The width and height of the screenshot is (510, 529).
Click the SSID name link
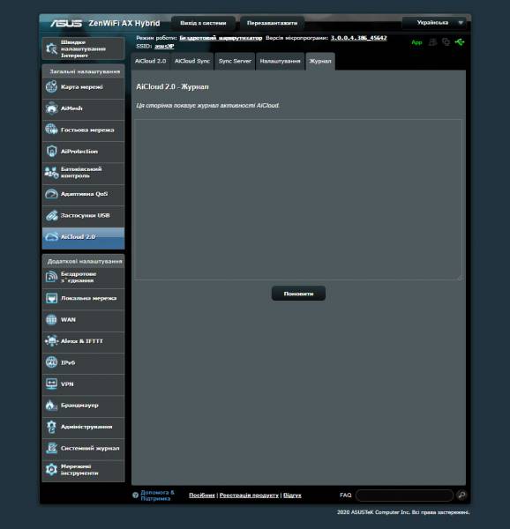click(x=164, y=46)
